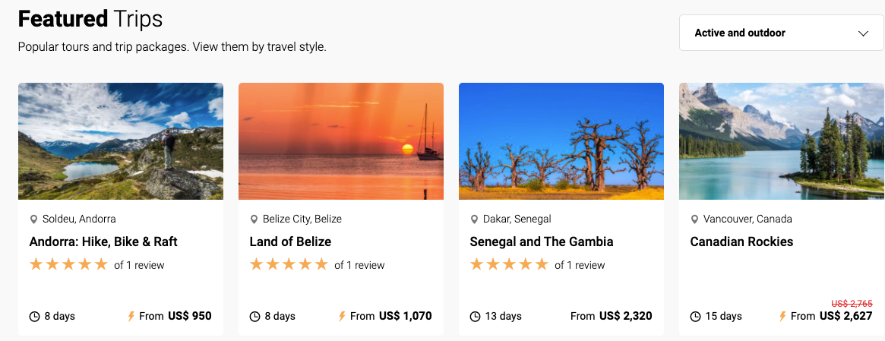Click location pin icon beside Soldeu, Andorra

(33, 219)
